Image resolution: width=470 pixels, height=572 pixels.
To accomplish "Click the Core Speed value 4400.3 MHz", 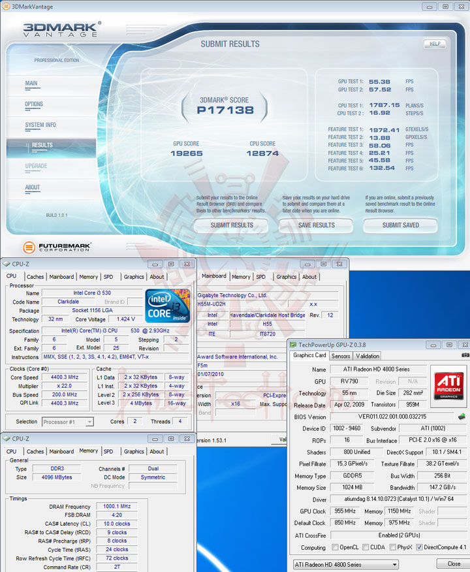I will pos(65,377).
